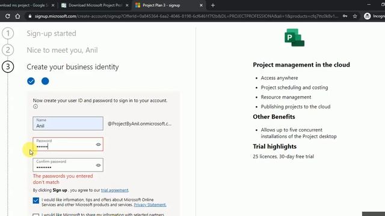The width and height of the screenshot is (385, 216).
Task: Click the @ProjectByAnil.onmicrosoft domain text
Action: coord(140,124)
